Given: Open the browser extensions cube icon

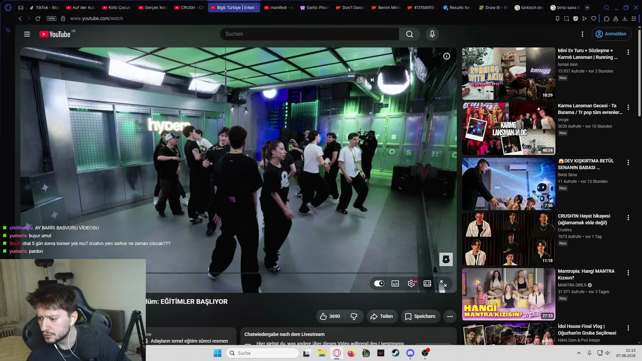Looking at the screenshot, I should click(x=606, y=19).
